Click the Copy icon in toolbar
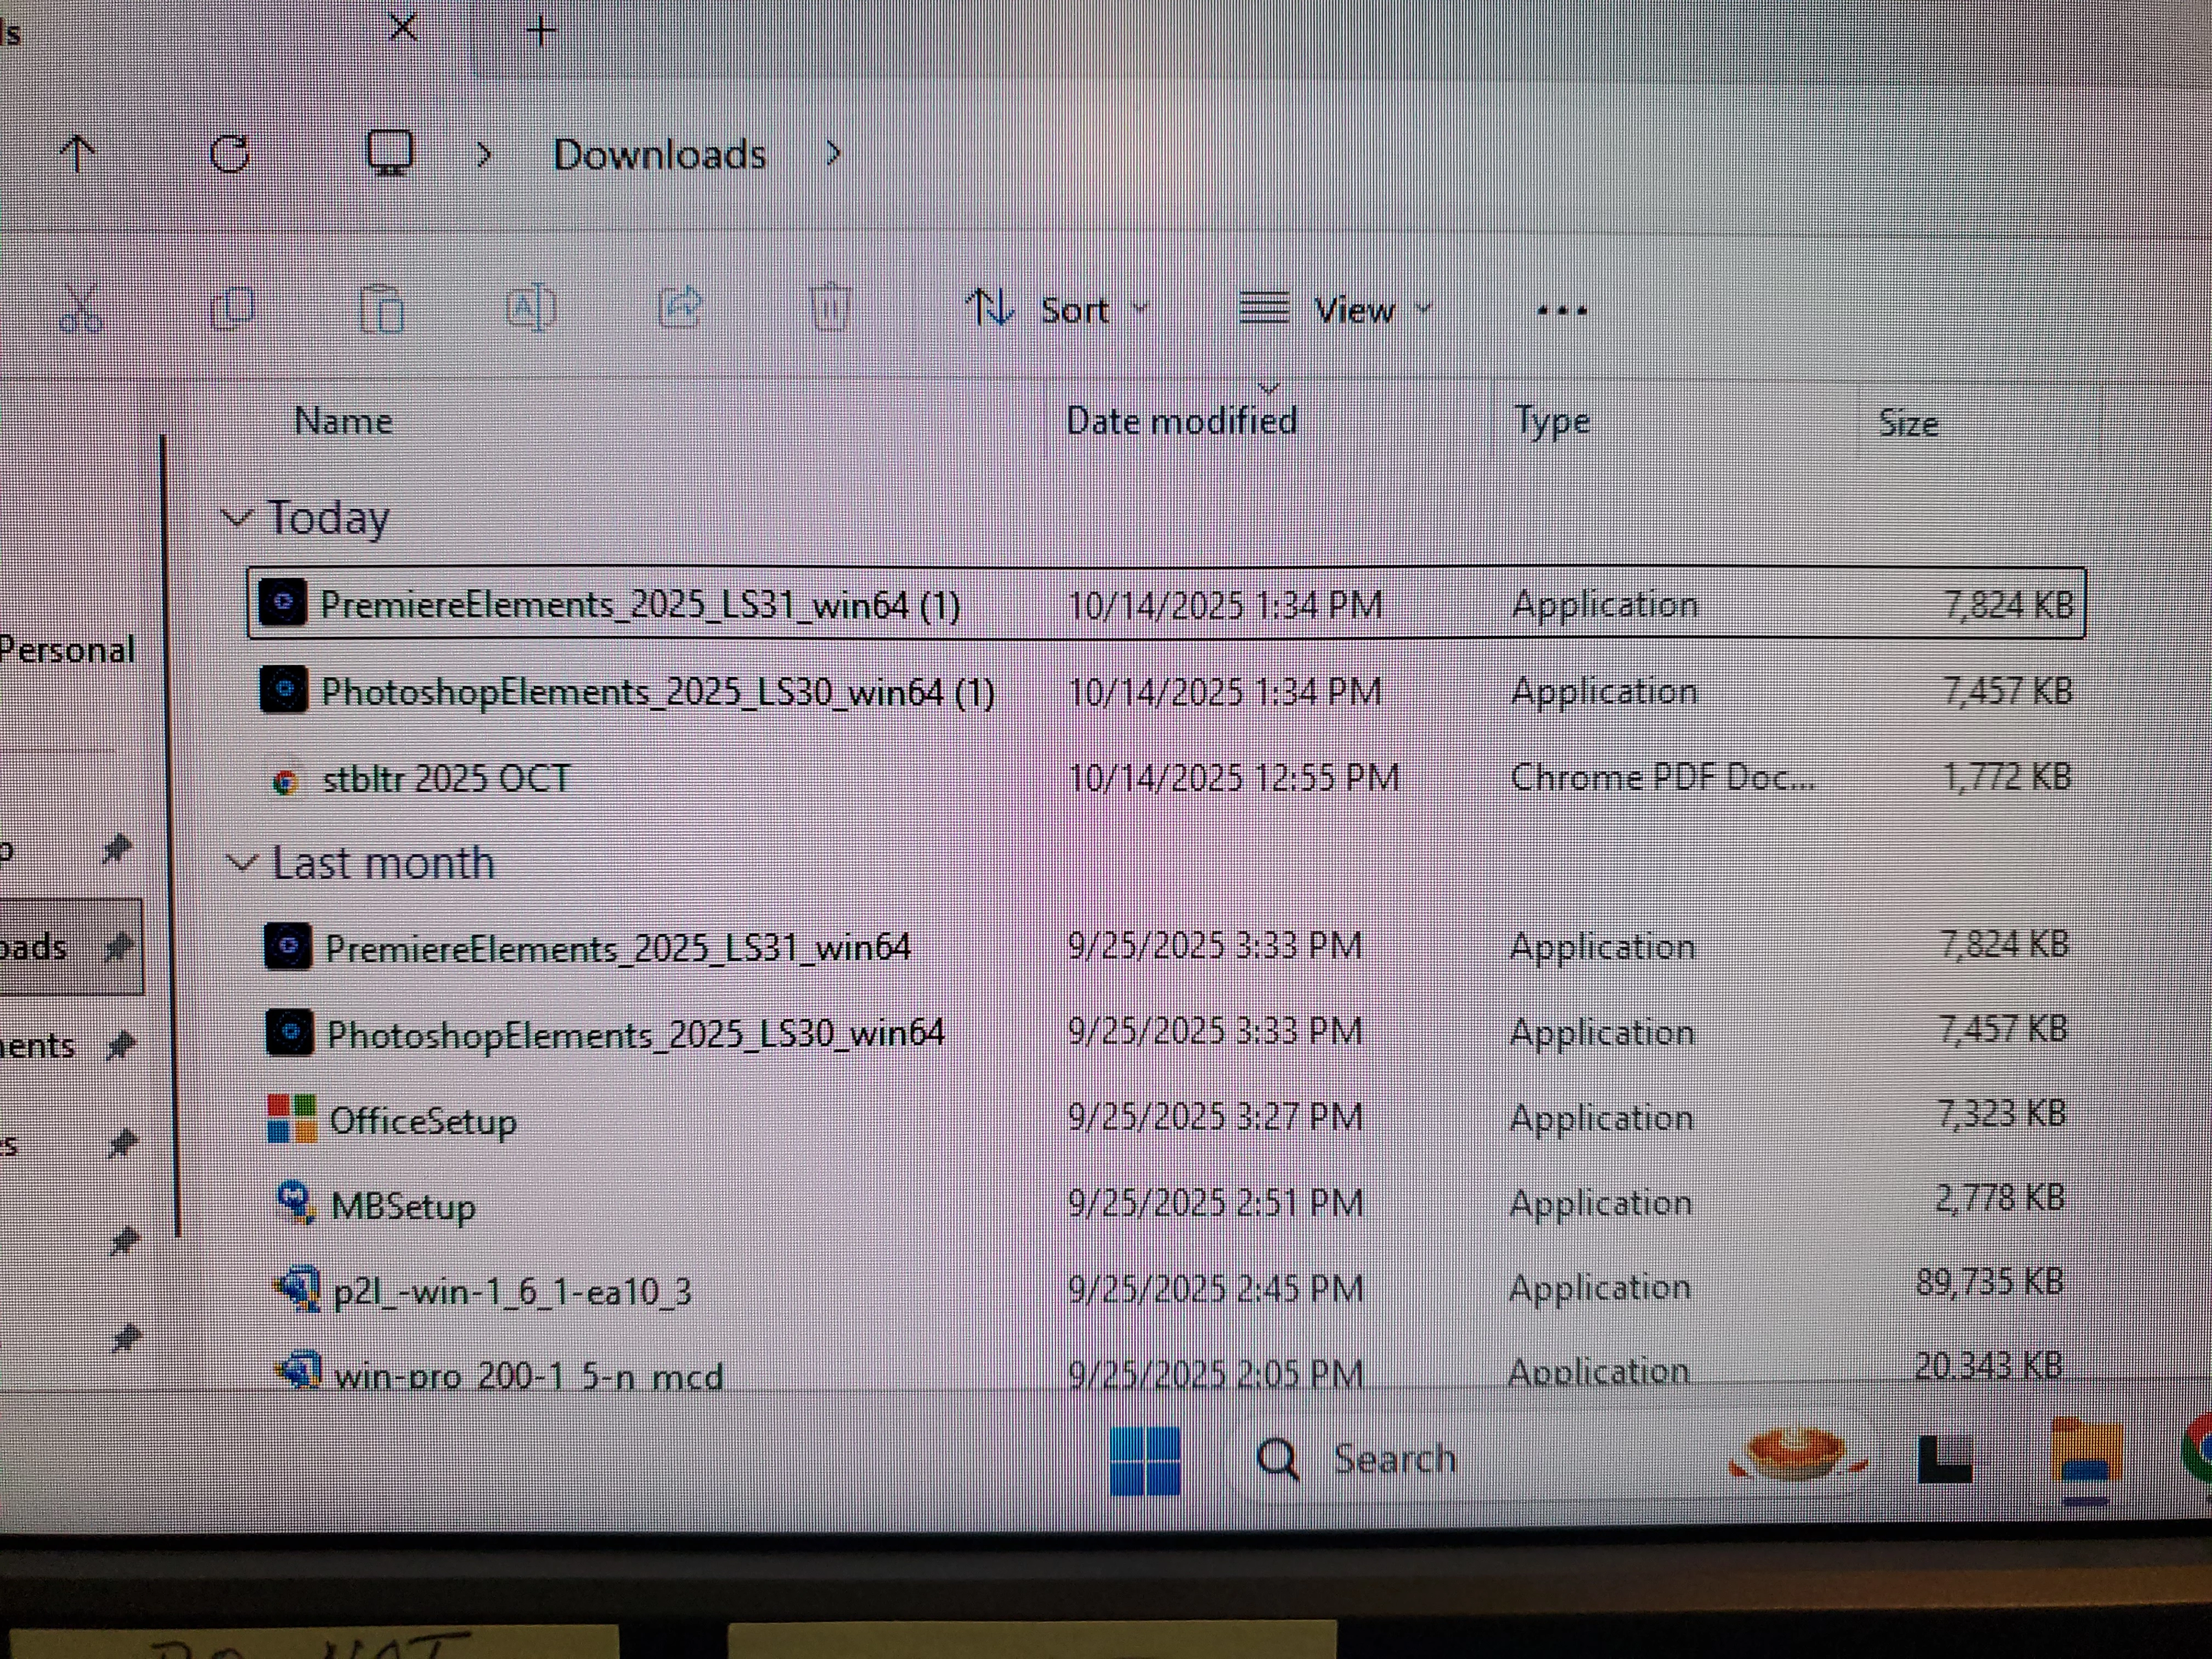 (x=233, y=308)
